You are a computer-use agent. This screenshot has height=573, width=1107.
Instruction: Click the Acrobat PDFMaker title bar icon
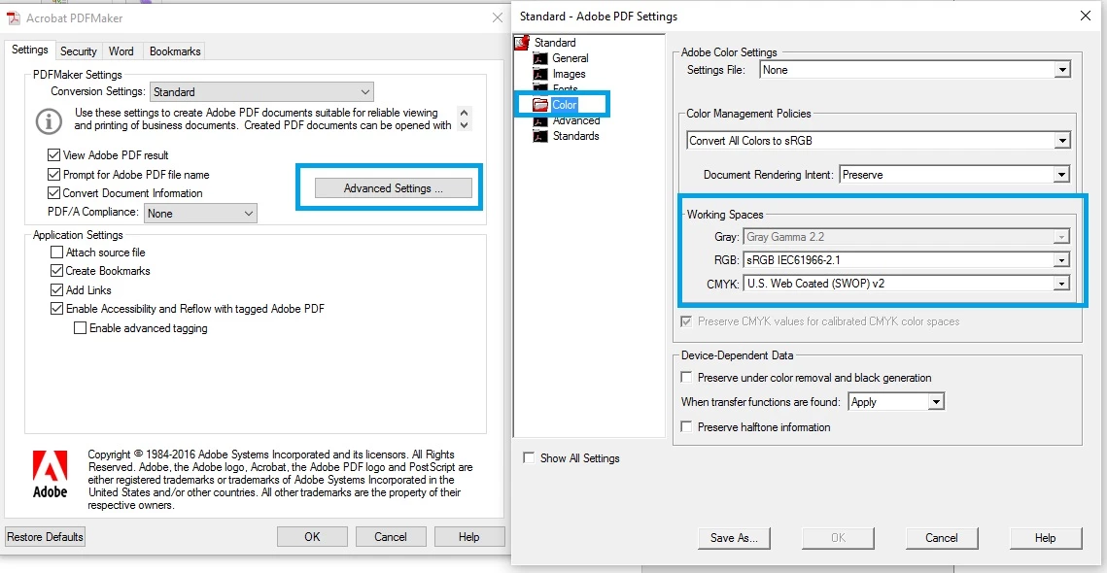pos(14,18)
